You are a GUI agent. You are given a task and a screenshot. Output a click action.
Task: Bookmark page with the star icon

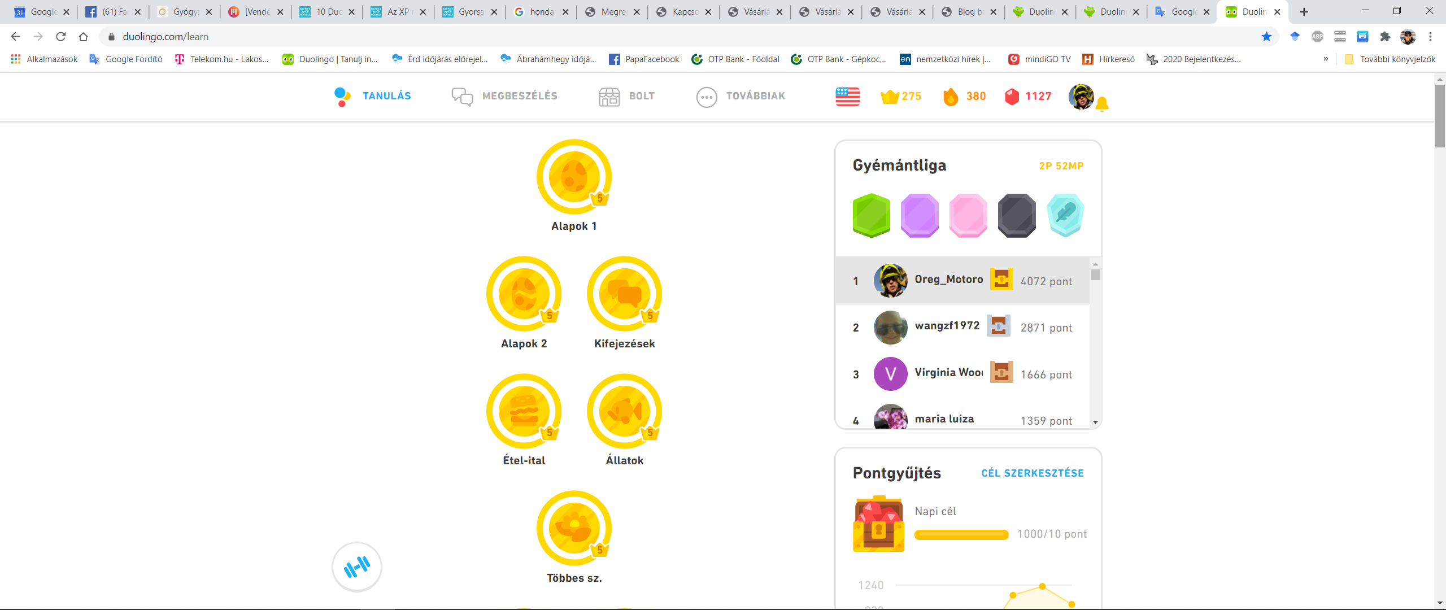1266,37
